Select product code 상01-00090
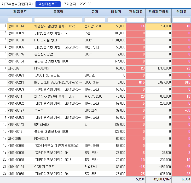This screenshot has width=191, height=183. 16,146
